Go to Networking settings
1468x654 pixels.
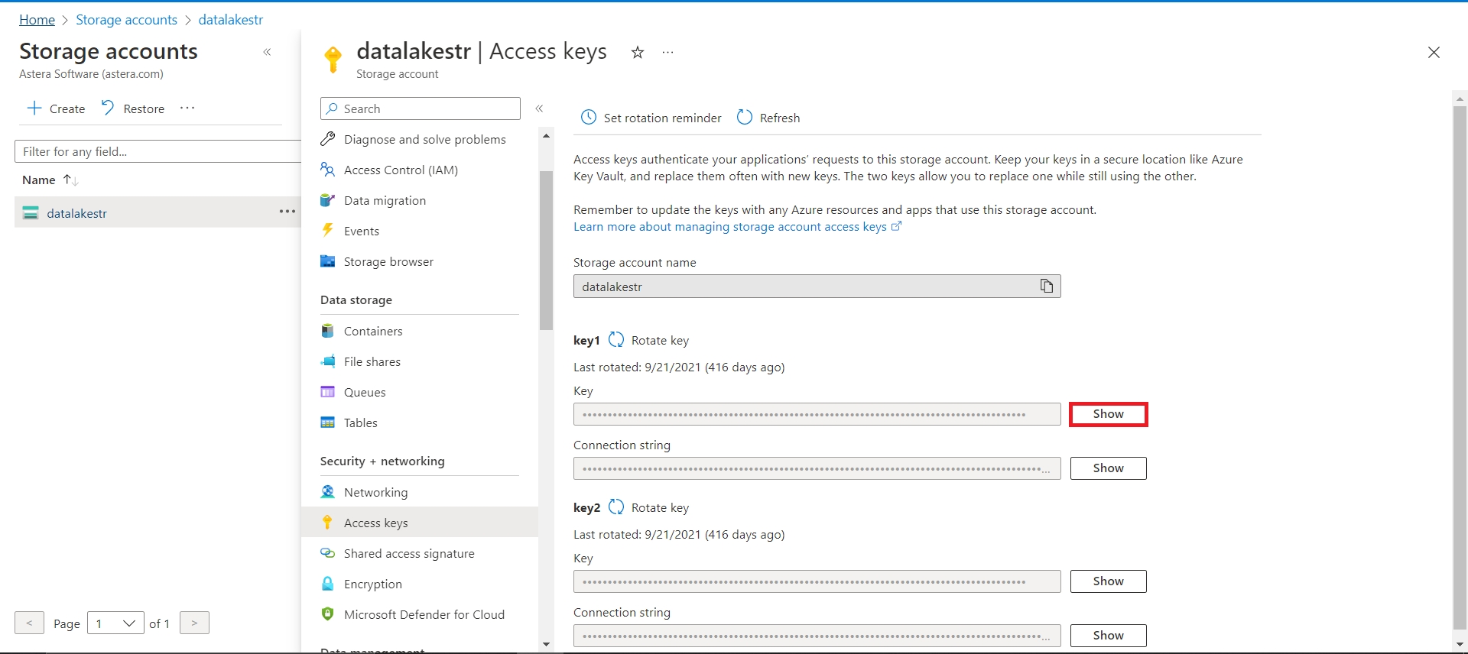click(375, 492)
